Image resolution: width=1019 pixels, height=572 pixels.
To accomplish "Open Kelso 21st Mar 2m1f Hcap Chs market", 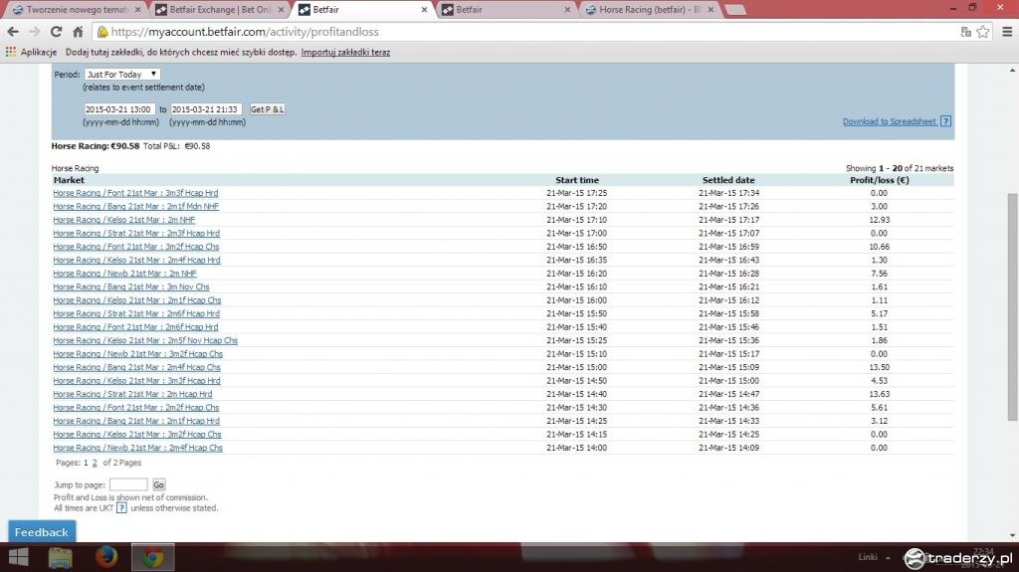I will (x=137, y=300).
